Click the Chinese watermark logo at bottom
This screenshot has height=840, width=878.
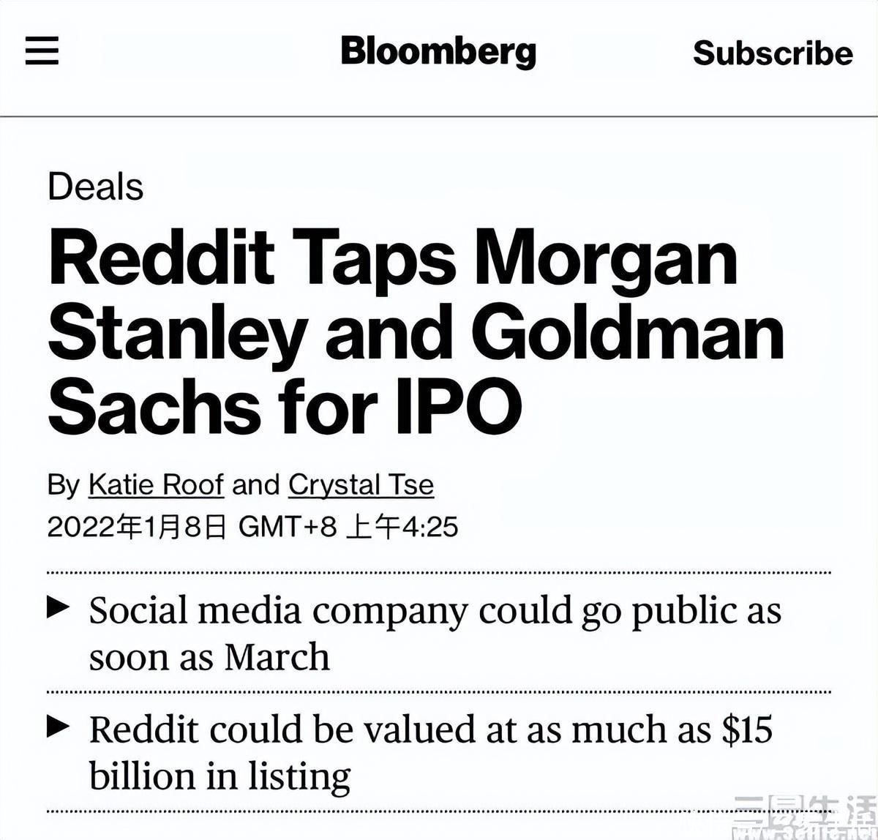[805, 819]
